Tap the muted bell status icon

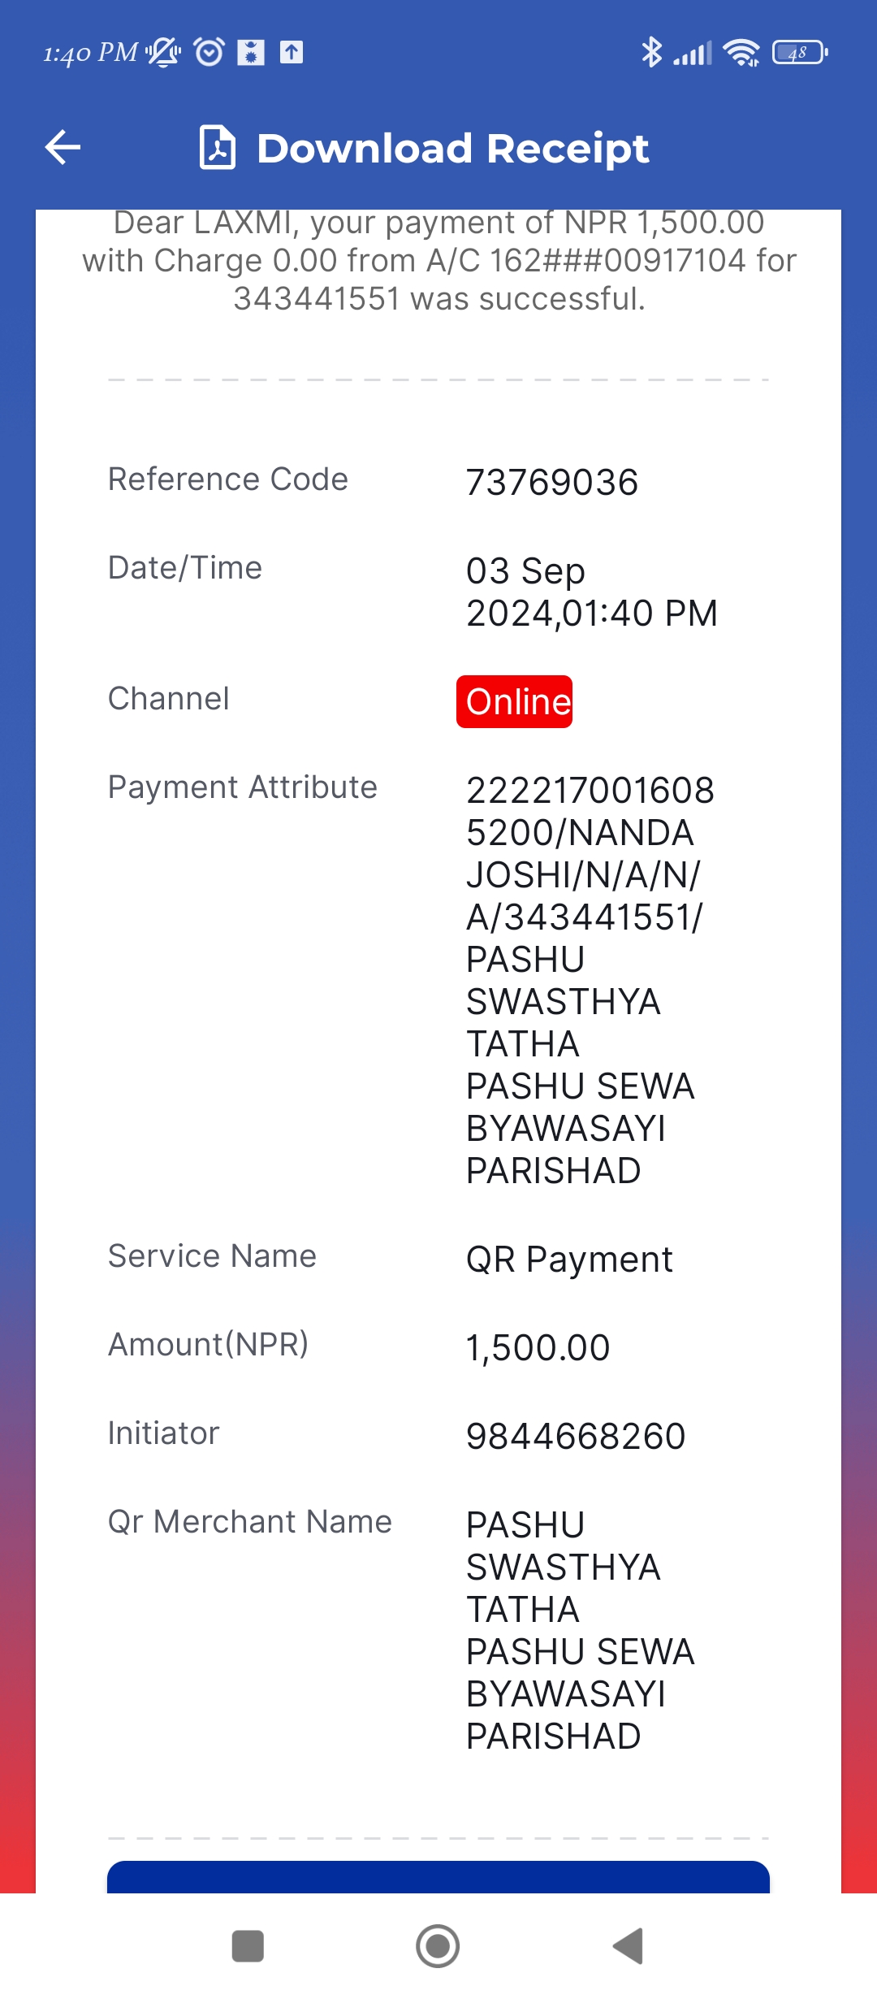(x=164, y=53)
